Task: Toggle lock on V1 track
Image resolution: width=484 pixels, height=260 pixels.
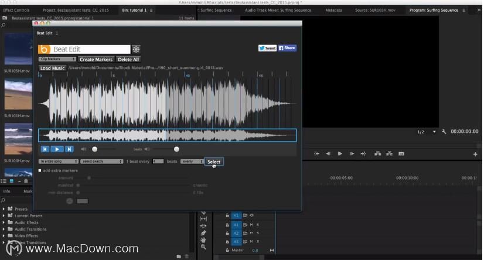Action: click(x=227, y=215)
